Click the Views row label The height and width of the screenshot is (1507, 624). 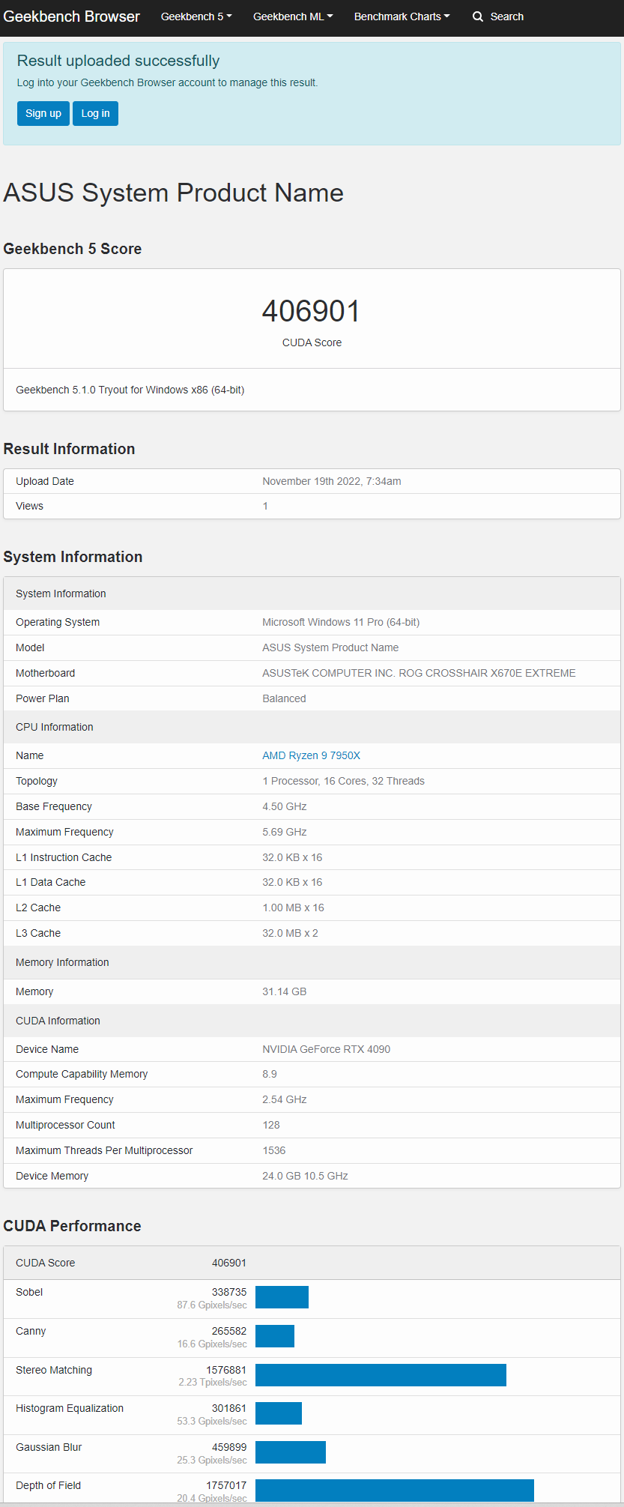[x=29, y=506]
